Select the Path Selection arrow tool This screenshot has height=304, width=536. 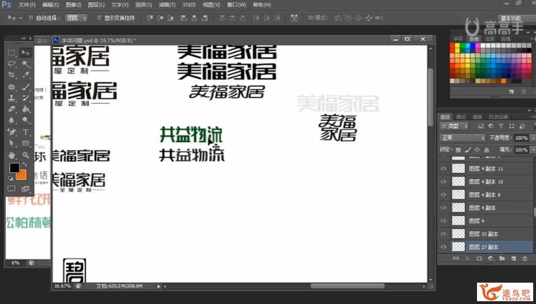pos(12,143)
